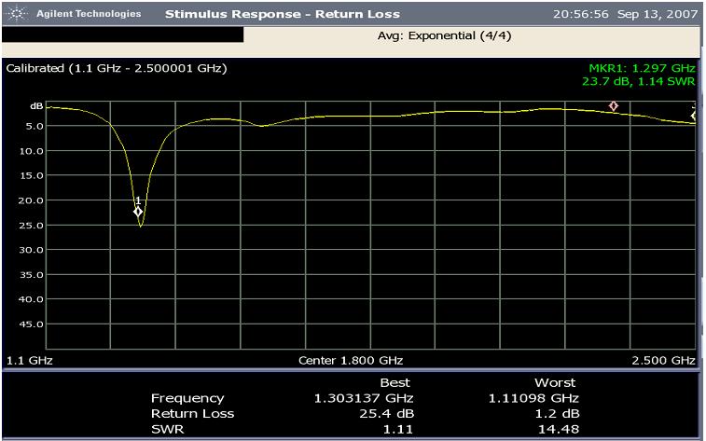Click the 'Center 1.800 GHz' label
This screenshot has width=706, height=441.
[x=351, y=361]
